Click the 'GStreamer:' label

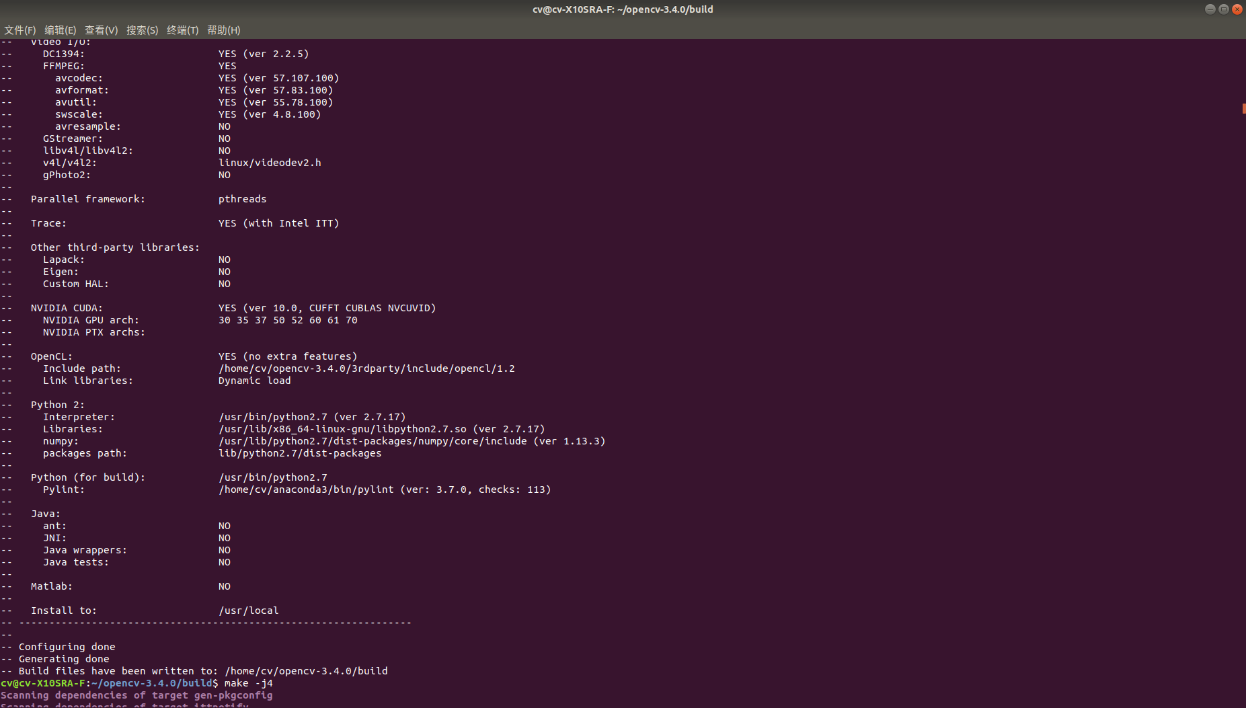pos(73,139)
